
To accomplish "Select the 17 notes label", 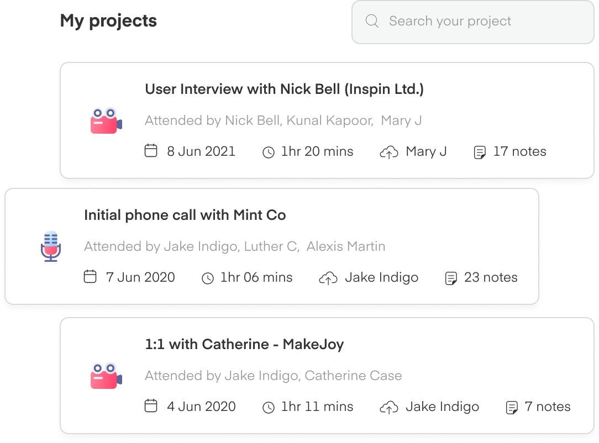I will click(x=519, y=151).
